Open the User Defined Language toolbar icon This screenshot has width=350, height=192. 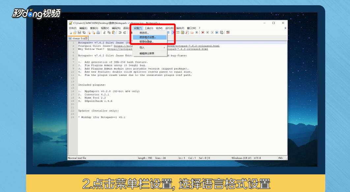[178, 33]
